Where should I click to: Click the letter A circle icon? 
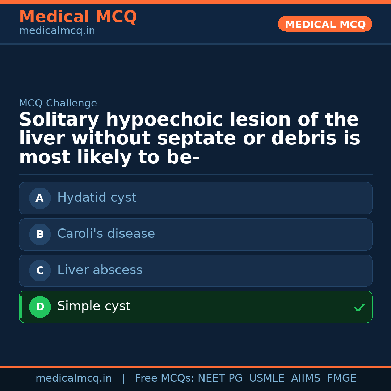pyautogui.click(x=40, y=198)
